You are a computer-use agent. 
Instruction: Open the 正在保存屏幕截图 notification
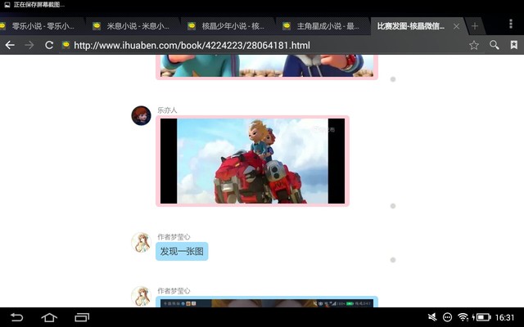pos(34,5)
